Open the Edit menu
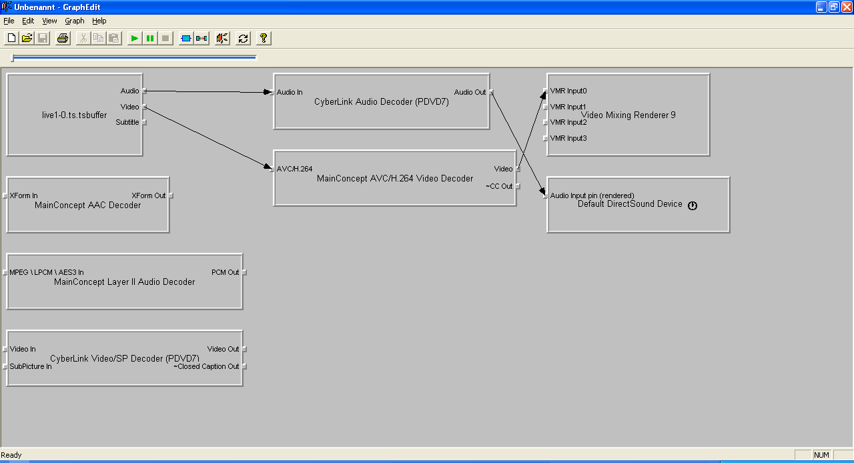The height and width of the screenshot is (463, 854). click(x=28, y=21)
